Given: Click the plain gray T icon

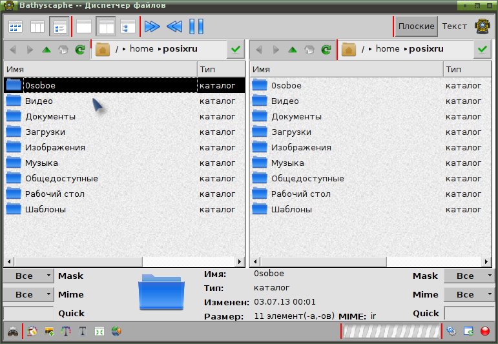Looking at the screenshot, I should [x=83, y=332].
